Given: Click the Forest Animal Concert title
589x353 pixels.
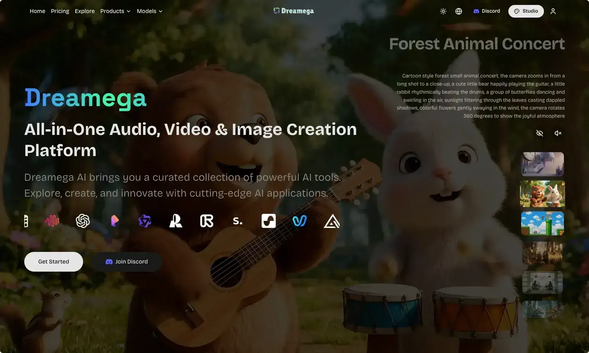Looking at the screenshot, I should 477,44.
